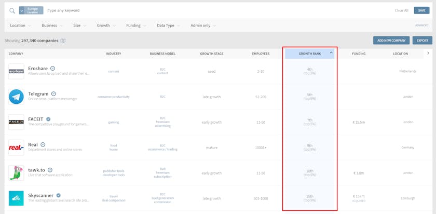This screenshot has height=214, width=436.
Task: Toggle Growth Rank sort order arrow
Action: click(x=331, y=53)
